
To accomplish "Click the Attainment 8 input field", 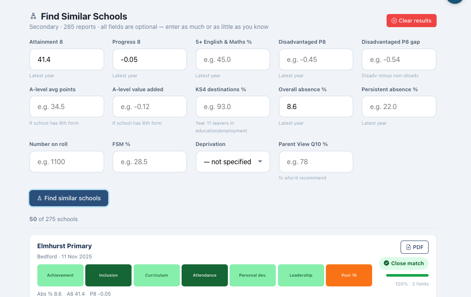I will click(x=67, y=59).
